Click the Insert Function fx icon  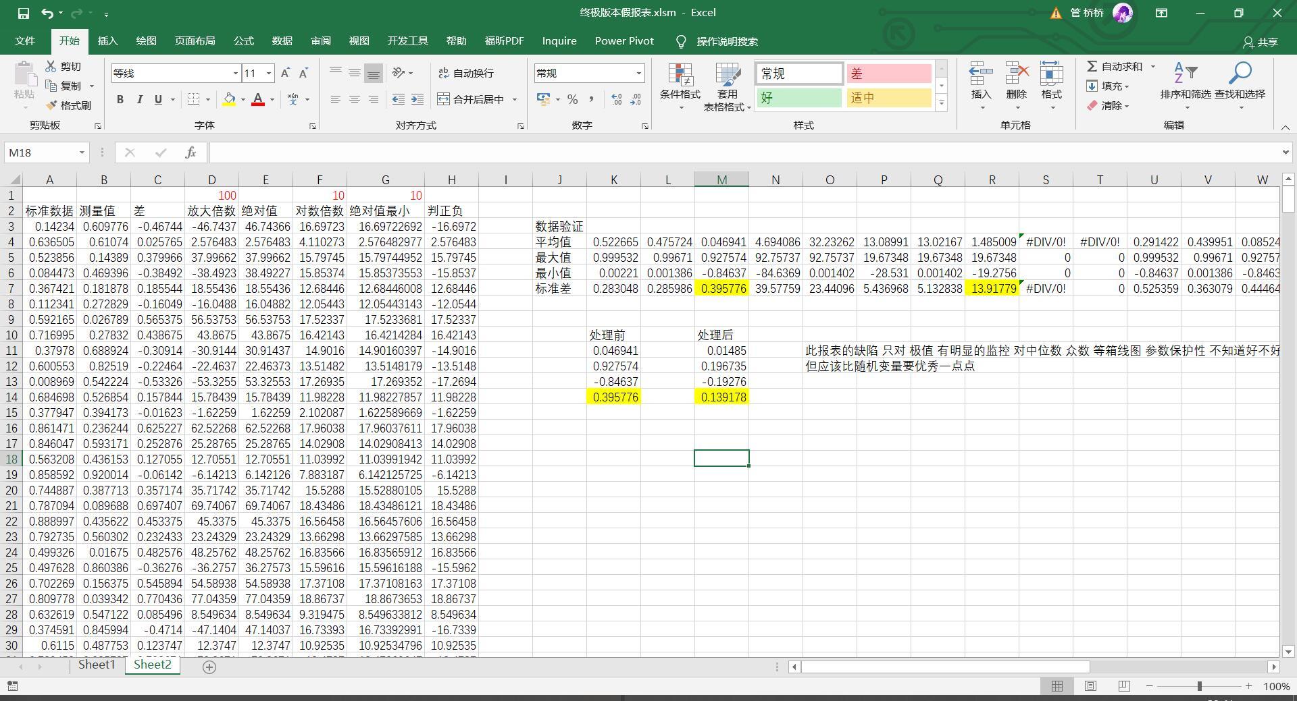coord(190,152)
